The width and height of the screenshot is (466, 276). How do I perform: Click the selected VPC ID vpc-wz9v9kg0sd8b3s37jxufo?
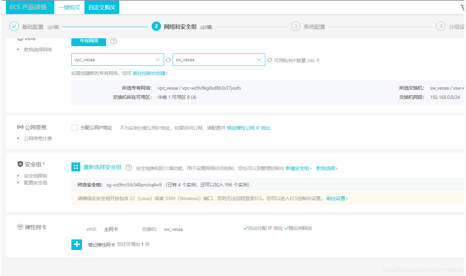211,88
